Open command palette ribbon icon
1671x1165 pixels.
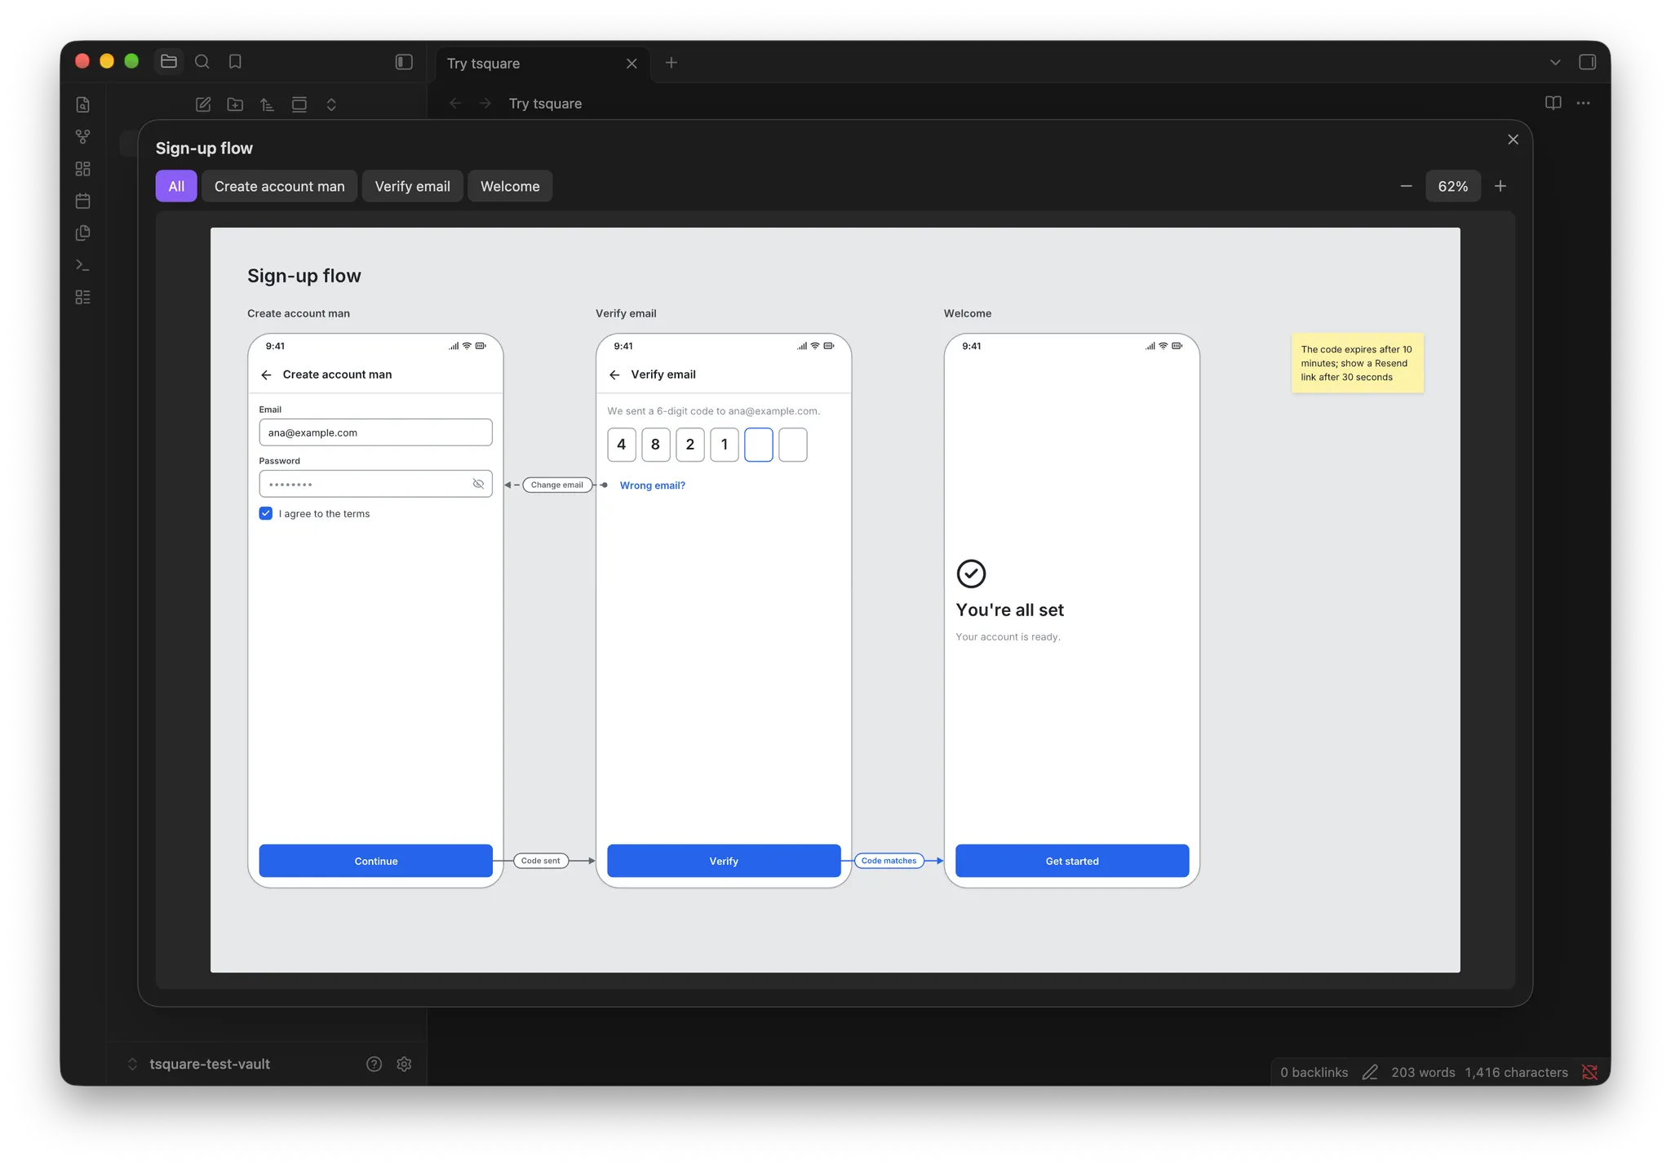(x=82, y=265)
